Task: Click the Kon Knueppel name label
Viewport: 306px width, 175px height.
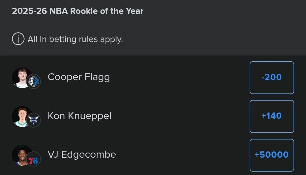Action: (79, 116)
